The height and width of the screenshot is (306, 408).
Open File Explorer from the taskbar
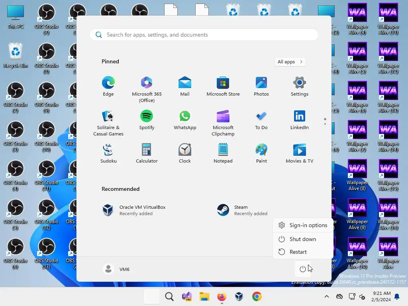point(204,296)
